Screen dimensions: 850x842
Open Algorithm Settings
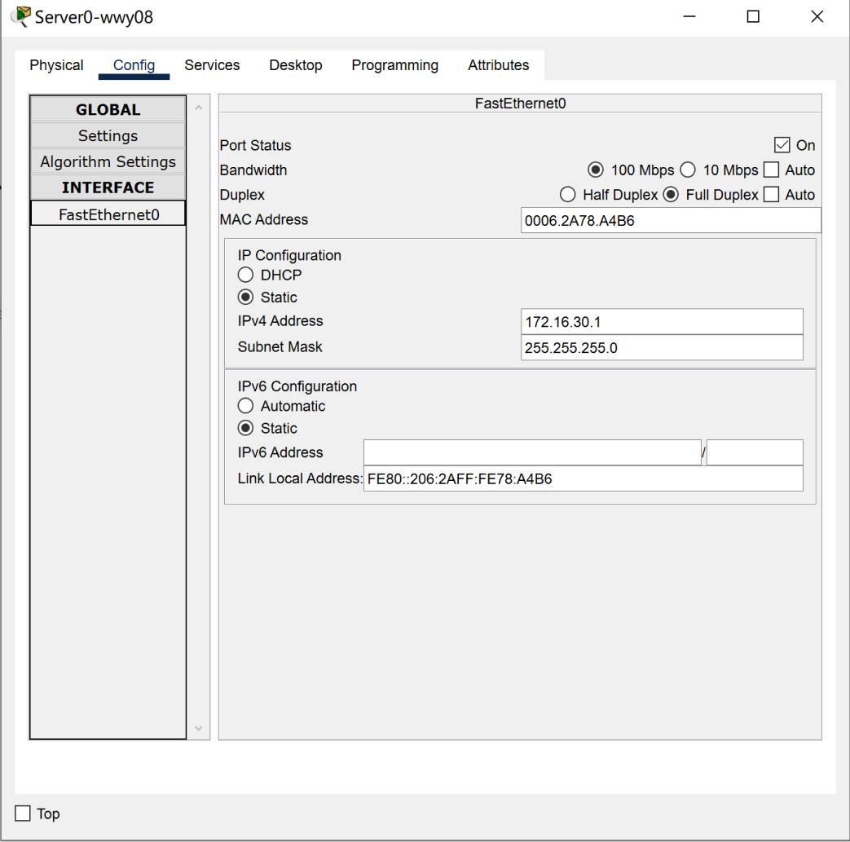[108, 161]
